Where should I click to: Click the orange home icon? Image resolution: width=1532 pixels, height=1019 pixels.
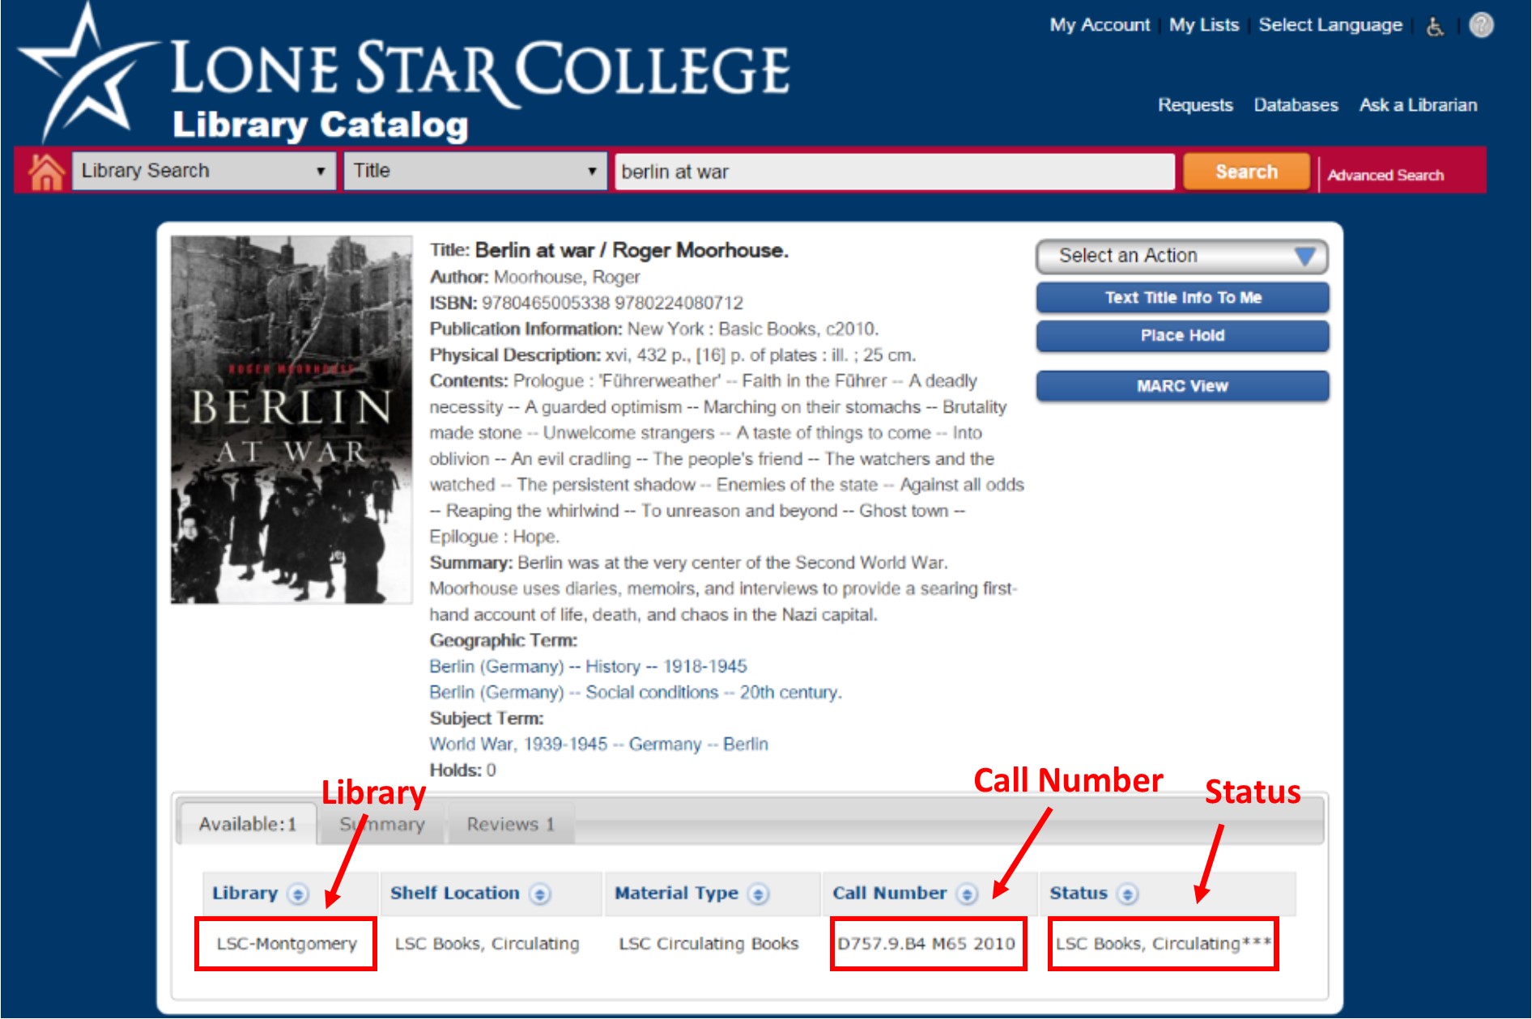tap(46, 172)
